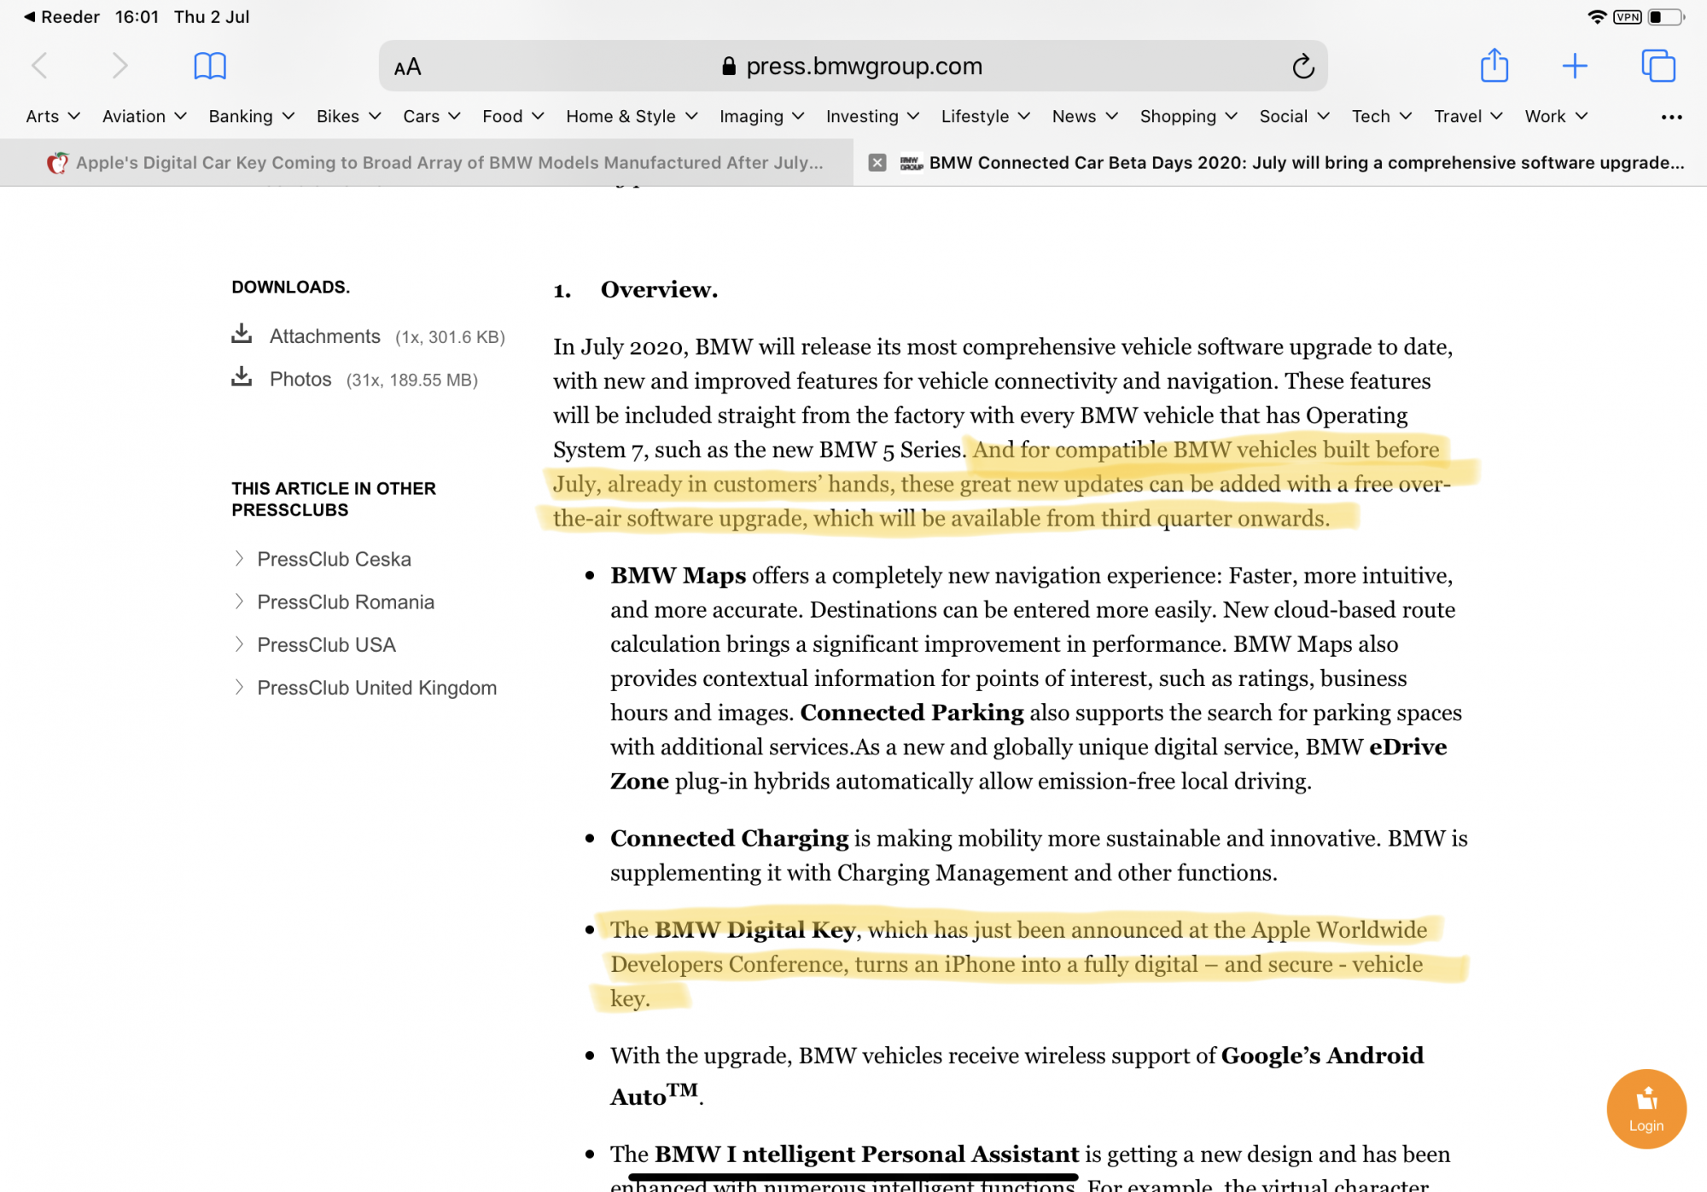
Task: Open the Shopping bookmarks folder
Action: 1188,116
